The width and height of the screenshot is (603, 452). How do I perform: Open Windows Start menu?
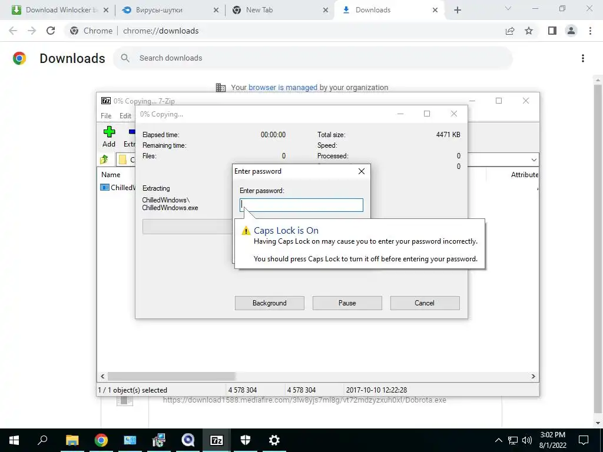coord(14,440)
